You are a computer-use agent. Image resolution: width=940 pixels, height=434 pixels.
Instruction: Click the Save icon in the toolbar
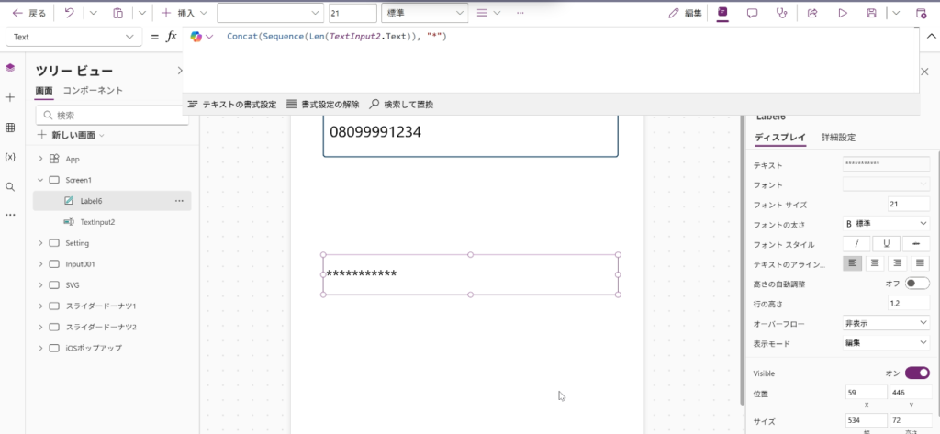click(871, 13)
